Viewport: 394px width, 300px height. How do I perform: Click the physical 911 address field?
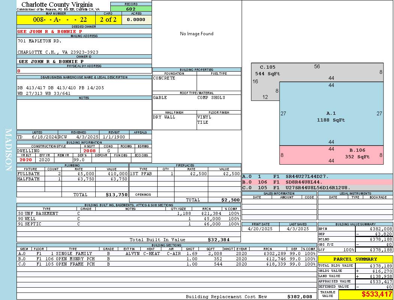tap(84, 70)
